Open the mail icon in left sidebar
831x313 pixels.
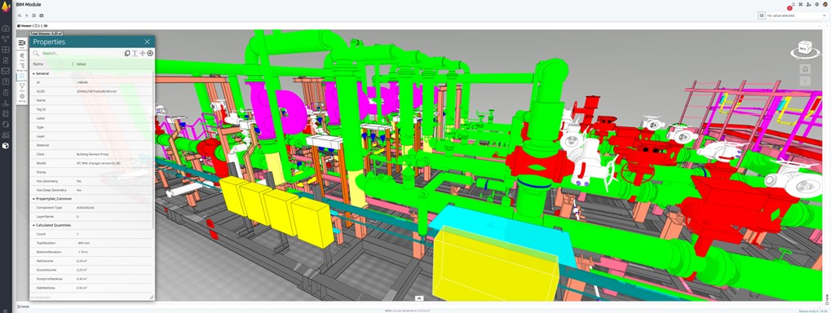tap(5, 71)
